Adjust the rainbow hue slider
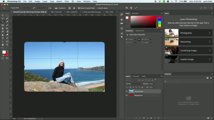 (x=159, y=22)
